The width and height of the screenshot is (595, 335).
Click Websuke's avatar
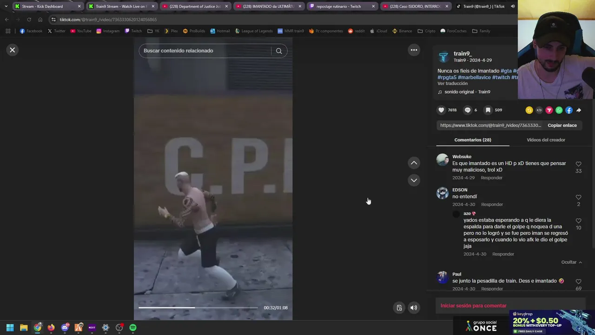pyautogui.click(x=442, y=160)
